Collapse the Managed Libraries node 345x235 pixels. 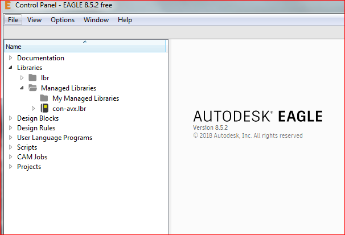22,88
